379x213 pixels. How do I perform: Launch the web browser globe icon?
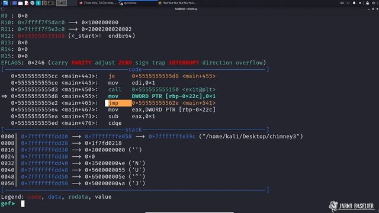pos(33,3)
